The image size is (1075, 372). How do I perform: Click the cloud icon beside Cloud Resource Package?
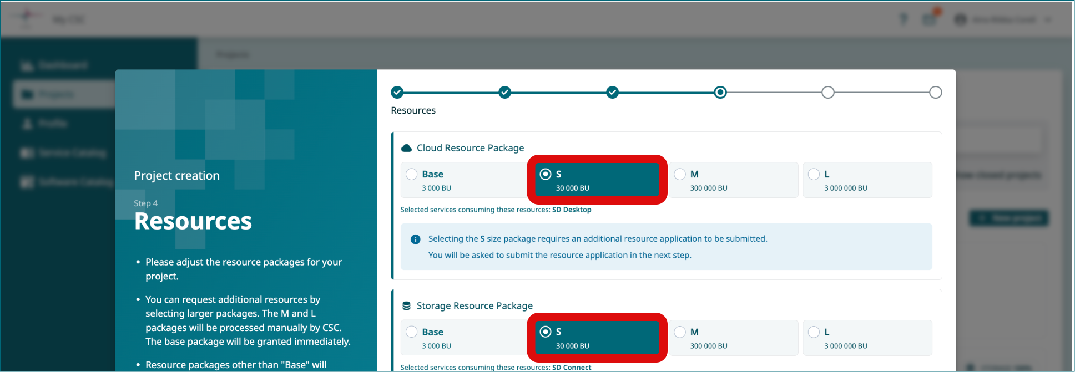click(406, 148)
